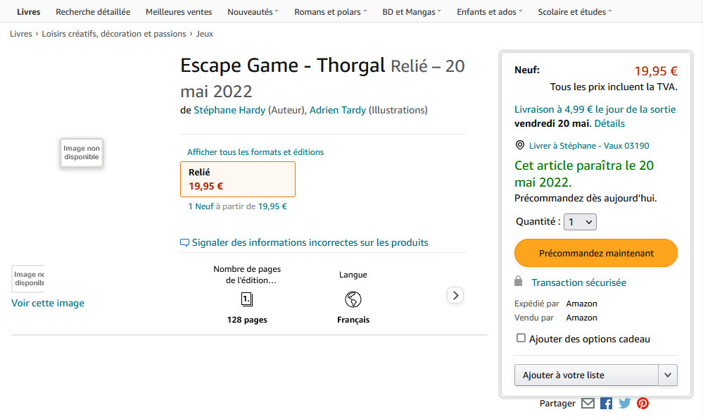Share on Twitter icon

pos(624,404)
